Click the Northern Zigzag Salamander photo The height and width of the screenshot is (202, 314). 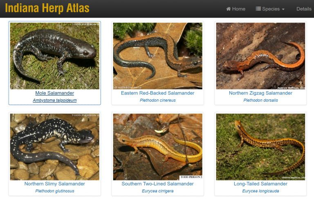pyautogui.click(x=260, y=56)
